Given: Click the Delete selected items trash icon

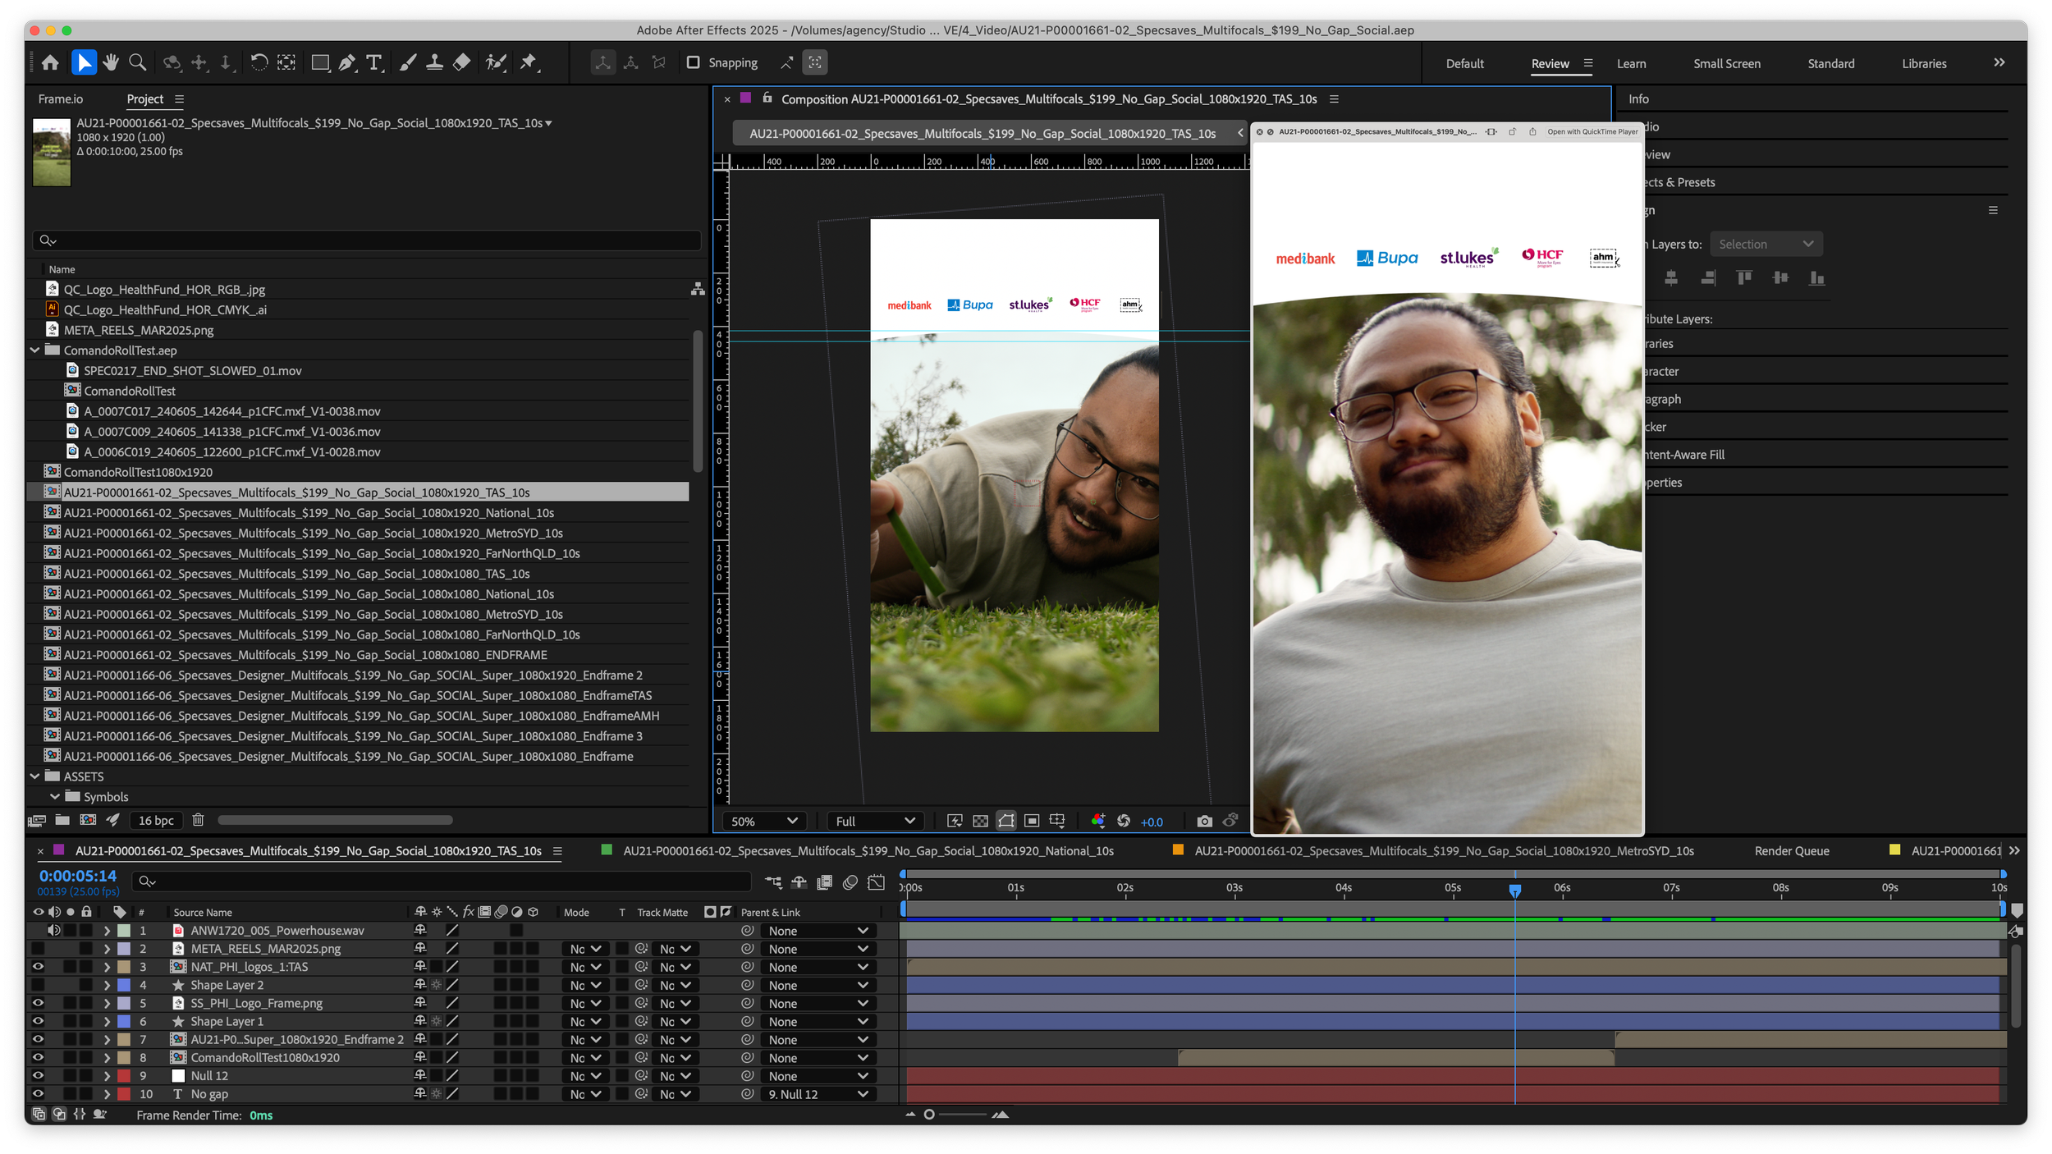Looking at the screenshot, I should (198, 820).
